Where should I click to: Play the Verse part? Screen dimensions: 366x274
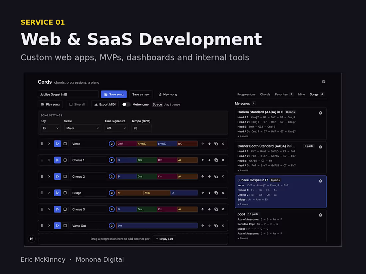(x=57, y=144)
